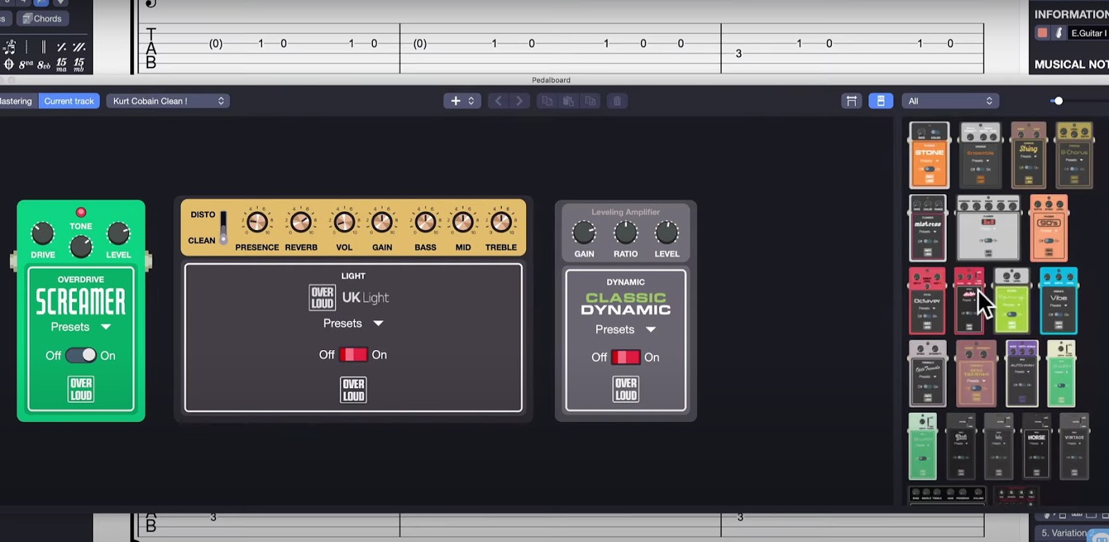Viewport: 1109px width, 542px height.
Task: Open the All effects filter dropdown
Action: [950, 101]
